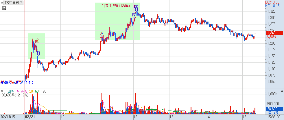This screenshot has height=120, width=284.
Task: Click the 1,200 price axis label
Action: pyautogui.click(x=271, y=43)
